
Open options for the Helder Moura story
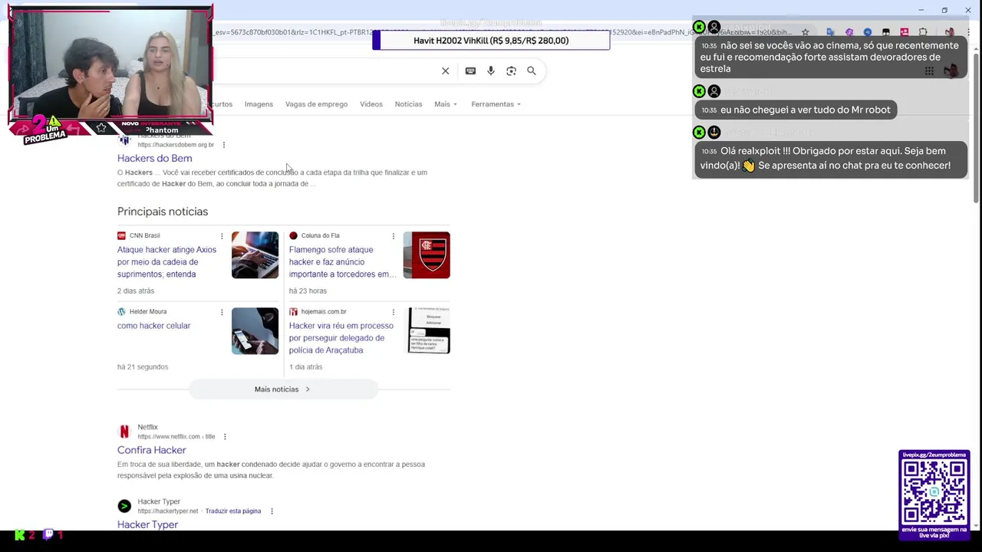pos(222,311)
